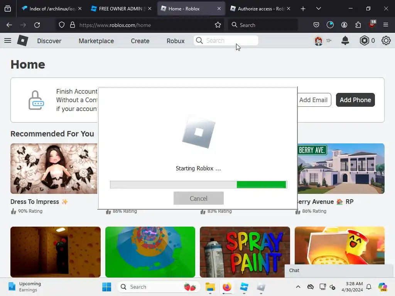Click Firefox icon in taskbar
The image size is (395, 296).
(x=227, y=287)
